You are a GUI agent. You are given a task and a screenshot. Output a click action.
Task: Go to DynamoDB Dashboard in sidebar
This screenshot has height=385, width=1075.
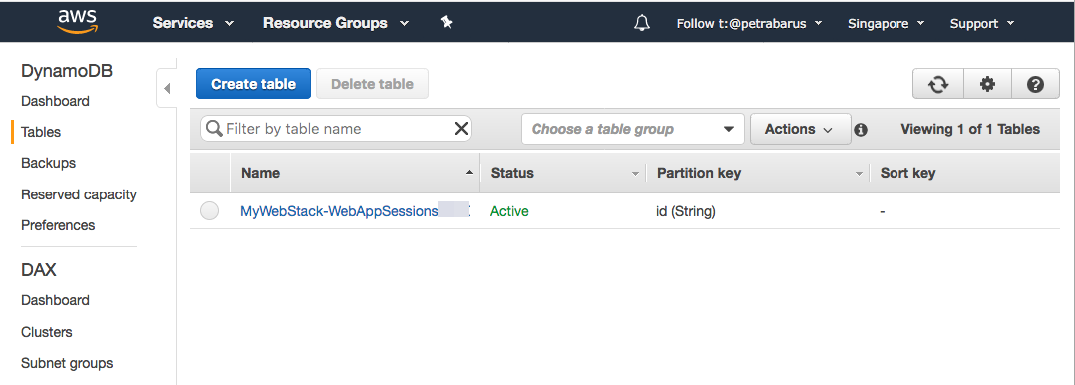(55, 101)
